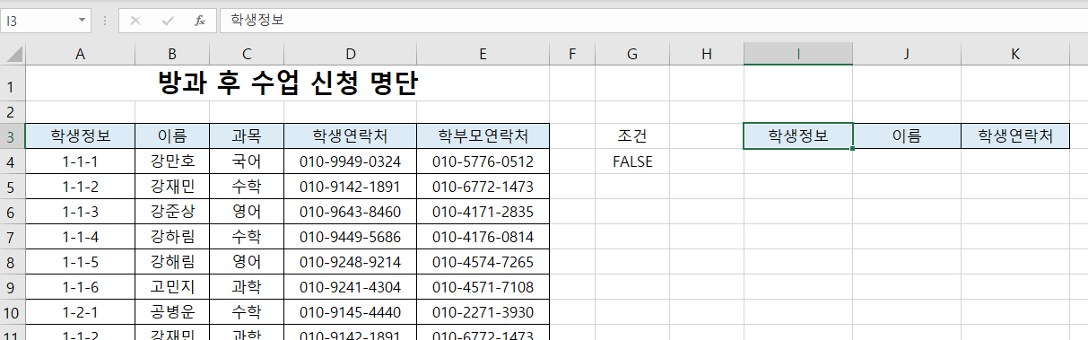Screen dimensions: 1088x340
Task: Select column F header
Action: coord(572,55)
